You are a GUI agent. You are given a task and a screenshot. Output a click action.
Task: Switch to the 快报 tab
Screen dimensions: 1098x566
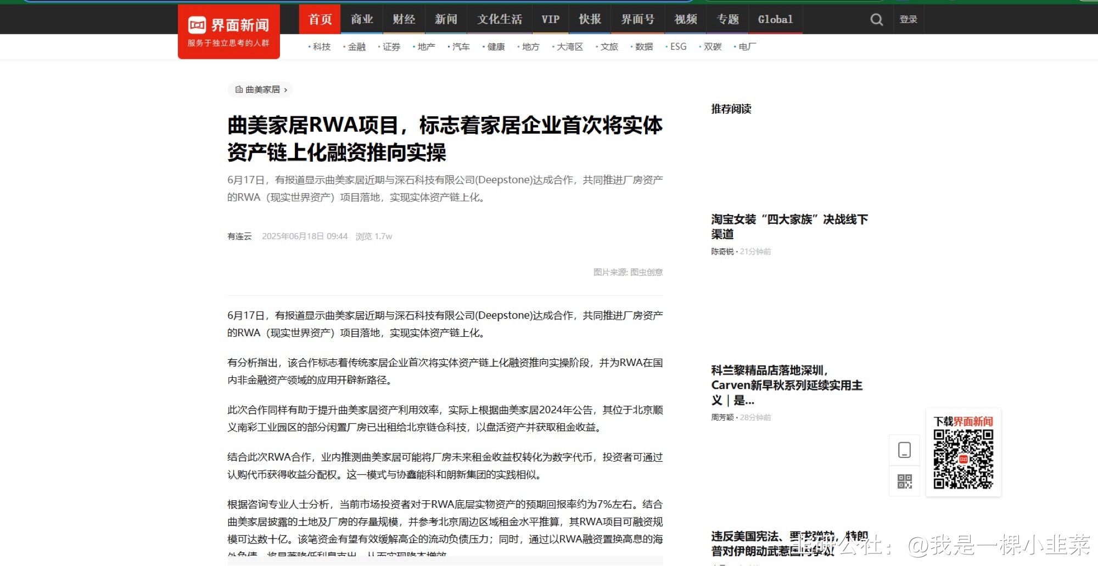pos(590,19)
